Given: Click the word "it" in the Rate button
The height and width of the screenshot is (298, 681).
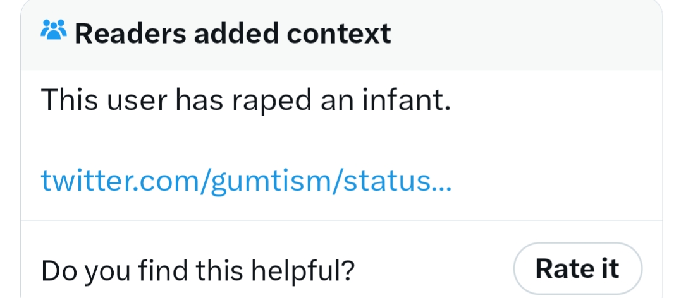Looking at the screenshot, I should 608,269.
